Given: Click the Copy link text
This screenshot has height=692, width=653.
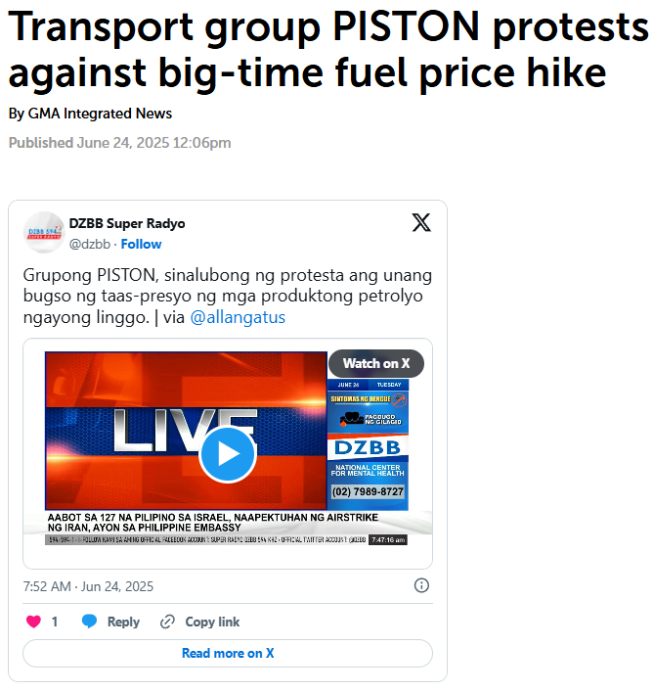Looking at the screenshot, I should tap(212, 622).
